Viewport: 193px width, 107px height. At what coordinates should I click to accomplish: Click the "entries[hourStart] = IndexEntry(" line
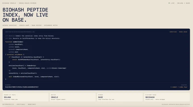(x=22, y=65)
